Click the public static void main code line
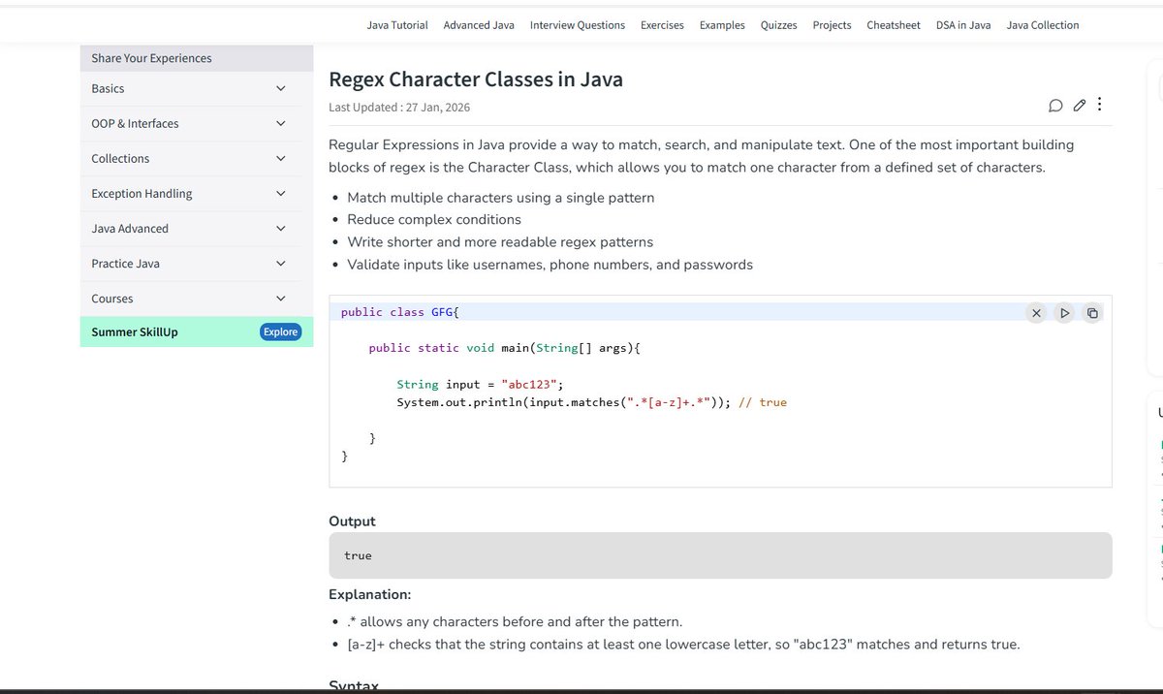 505,347
